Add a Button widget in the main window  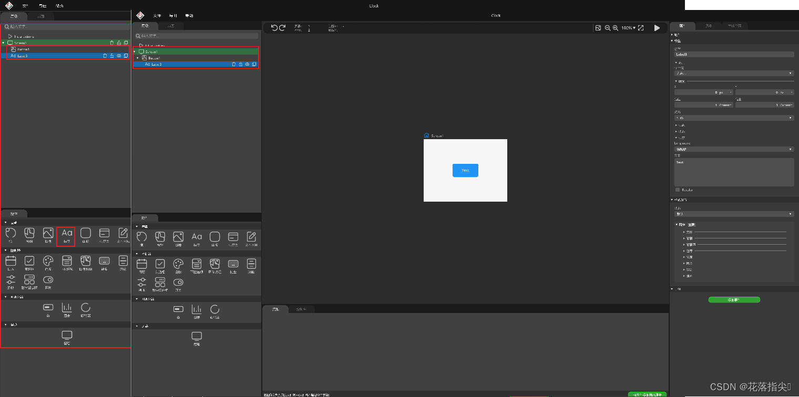[160, 238]
